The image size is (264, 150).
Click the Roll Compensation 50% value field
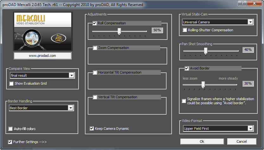(157, 30)
